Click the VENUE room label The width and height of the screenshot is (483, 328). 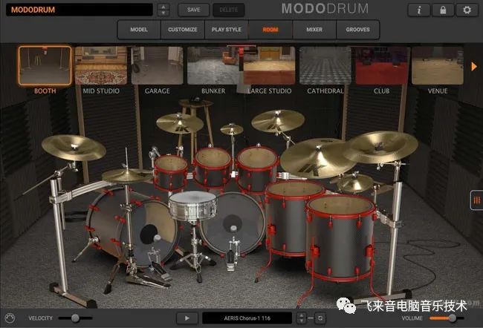[438, 91]
